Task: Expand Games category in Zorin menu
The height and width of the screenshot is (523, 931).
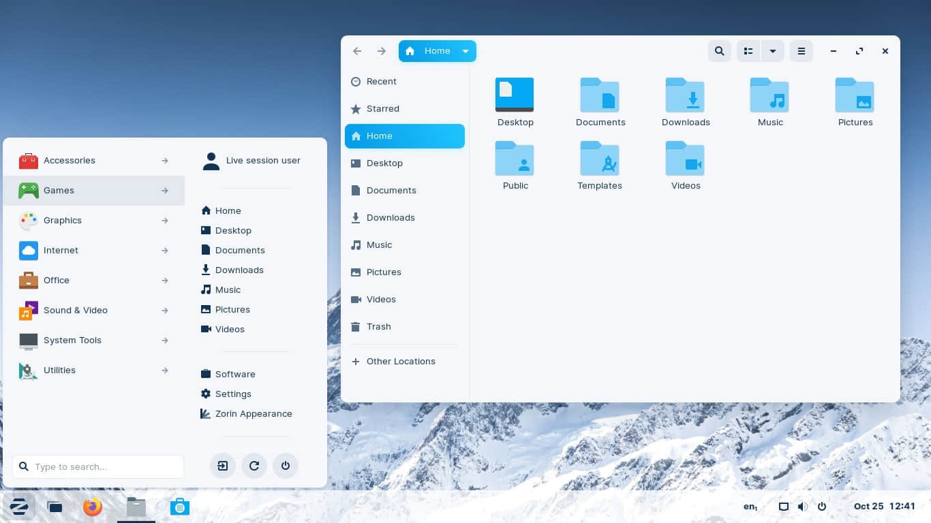Action: coord(94,191)
